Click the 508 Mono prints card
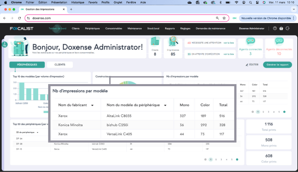 pyautogui.click(x=269, y=142)
